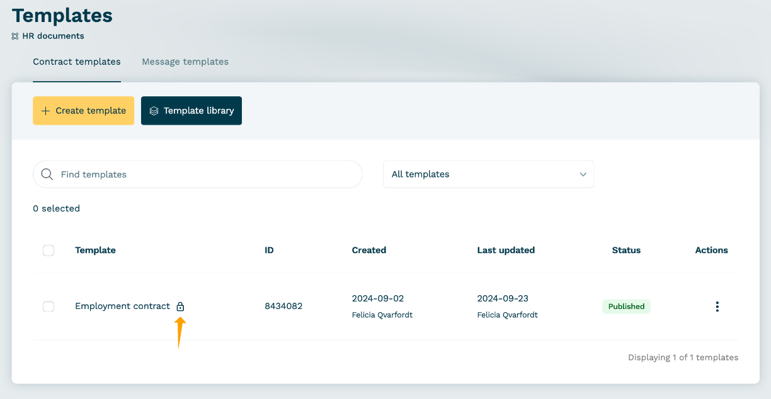Click the magnifier icon in the search field
The height and width of the screenshot is (399, 771).
47,174
